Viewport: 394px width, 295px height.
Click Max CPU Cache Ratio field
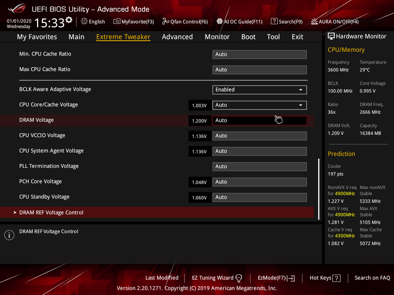pos(260,70)
